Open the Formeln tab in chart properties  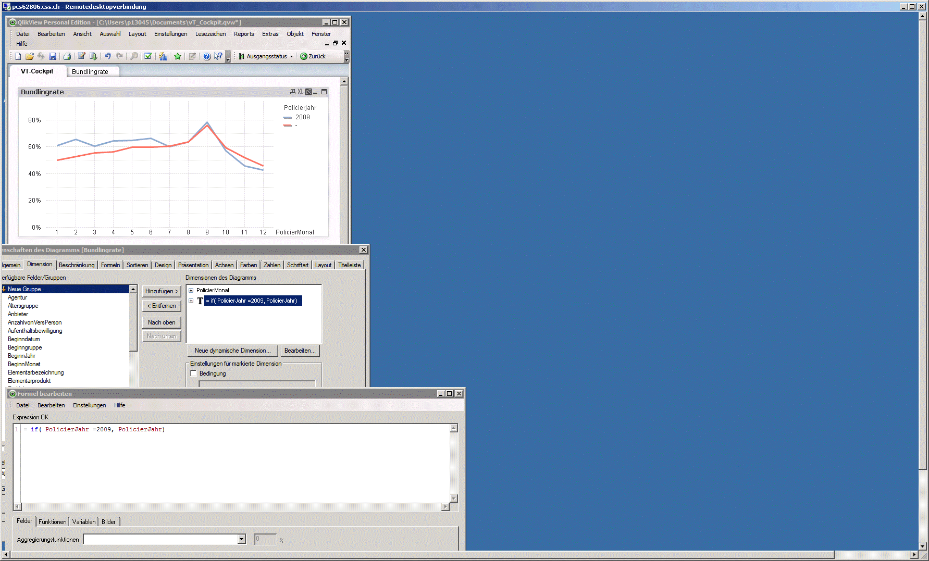point(110,265)
